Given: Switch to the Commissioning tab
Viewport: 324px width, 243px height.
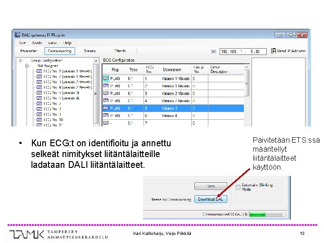Looking at the screenshot, I should point(60,51).
